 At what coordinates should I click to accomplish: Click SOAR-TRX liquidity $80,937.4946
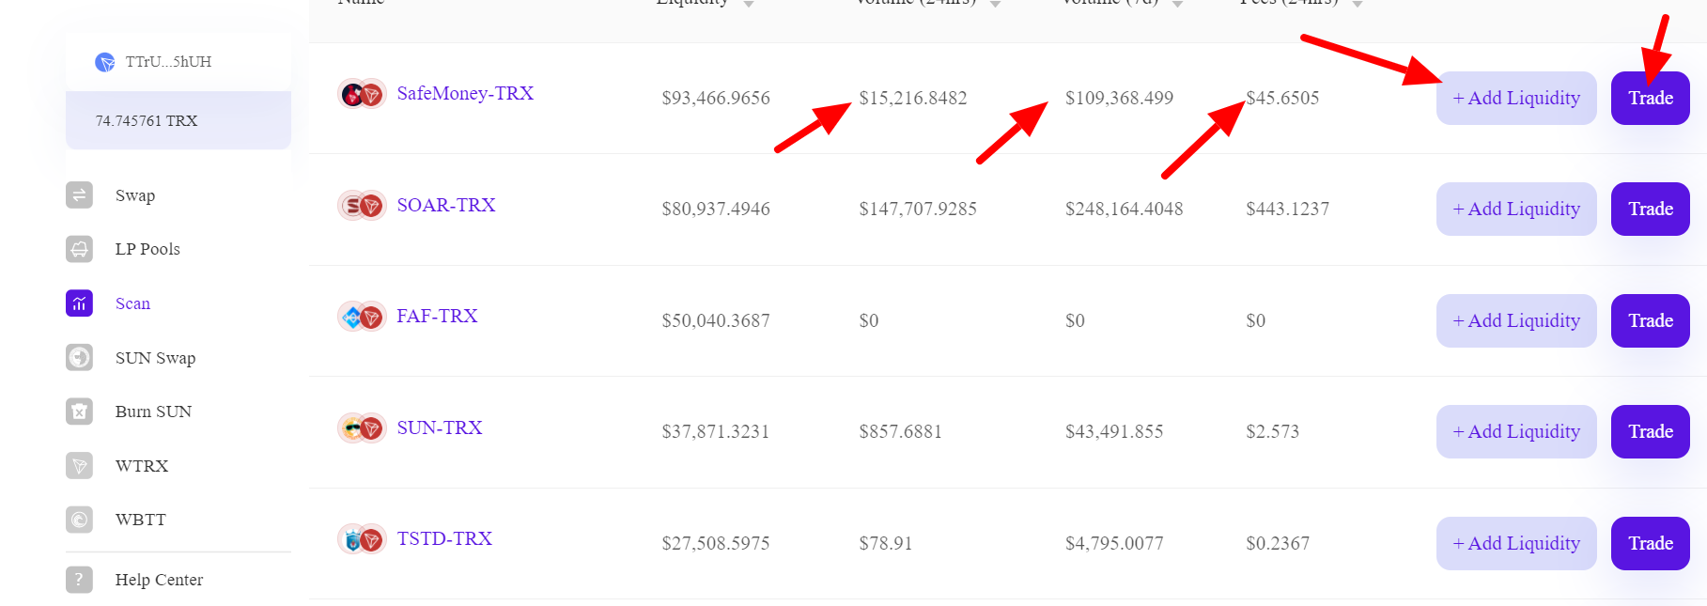pos(716,209)
